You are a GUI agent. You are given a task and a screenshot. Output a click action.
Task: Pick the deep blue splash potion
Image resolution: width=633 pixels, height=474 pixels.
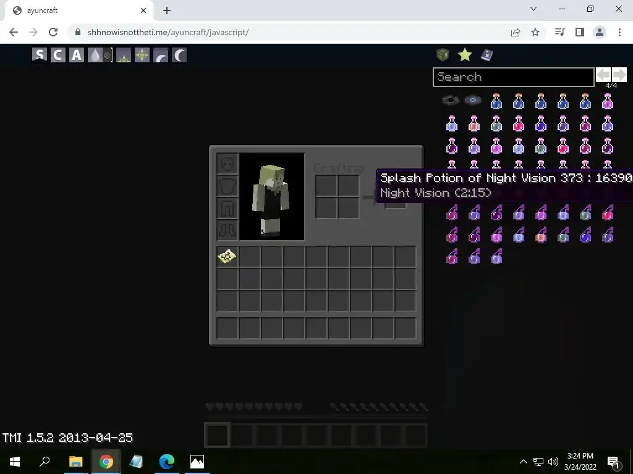coord(585,235)
